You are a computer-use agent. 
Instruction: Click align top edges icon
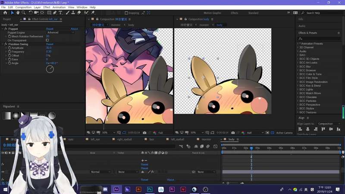coord(323,129)
